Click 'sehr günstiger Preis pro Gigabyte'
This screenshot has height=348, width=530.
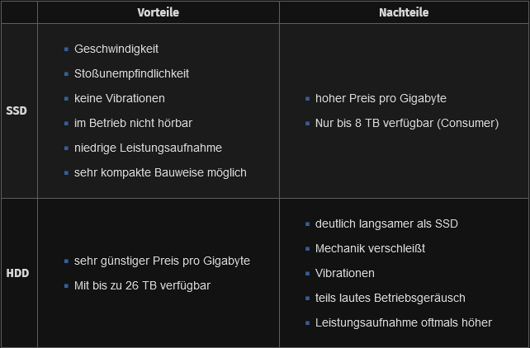pos(162,261)
